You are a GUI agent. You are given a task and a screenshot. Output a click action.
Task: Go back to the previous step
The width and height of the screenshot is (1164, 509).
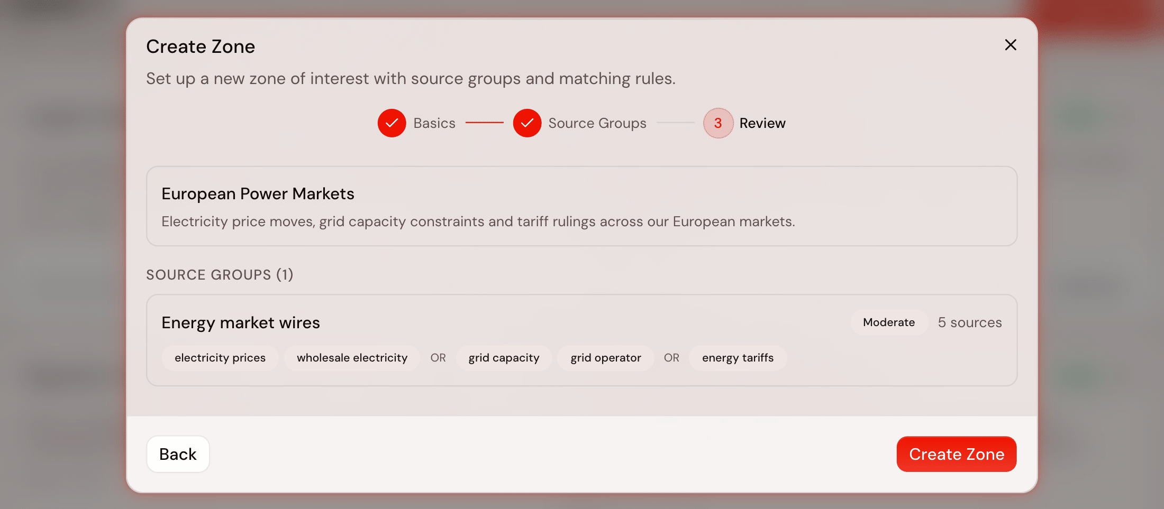click(x=178, y=454)
